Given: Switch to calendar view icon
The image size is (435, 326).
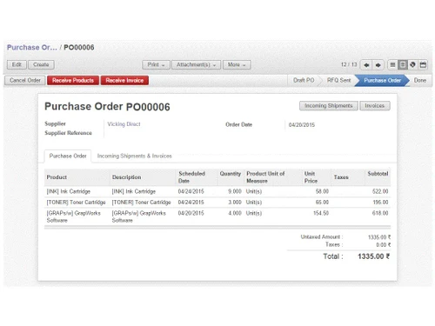Looking at the screenshot, I should tap(423, 64).
